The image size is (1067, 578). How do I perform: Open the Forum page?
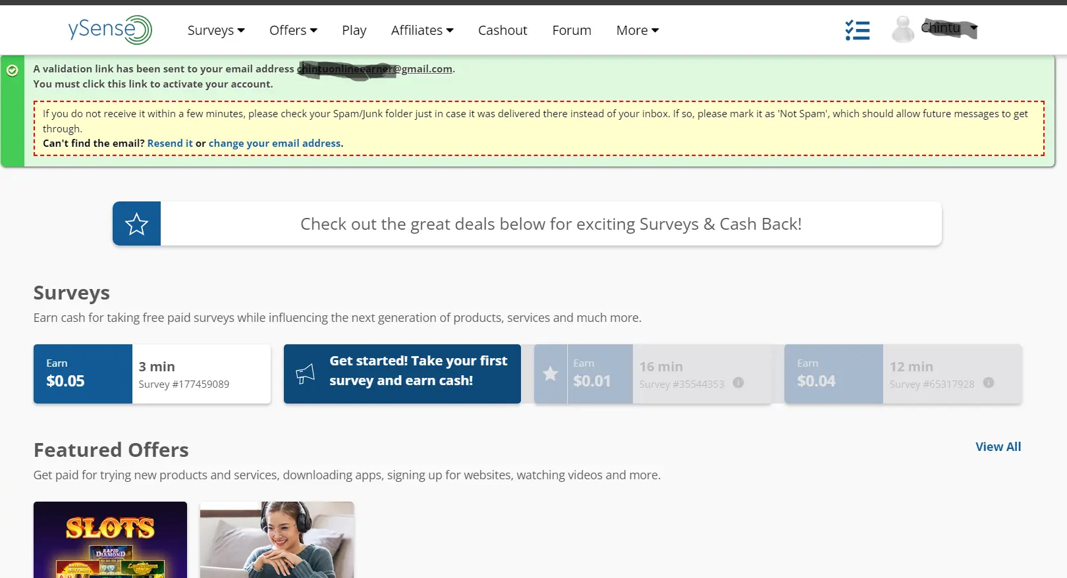(x=572, y=30)
